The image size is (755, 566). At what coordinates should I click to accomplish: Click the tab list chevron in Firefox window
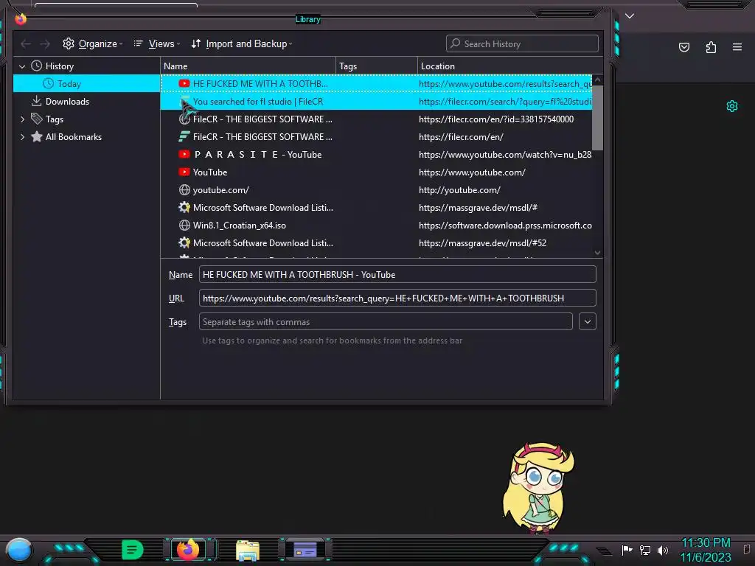[630, 16]
